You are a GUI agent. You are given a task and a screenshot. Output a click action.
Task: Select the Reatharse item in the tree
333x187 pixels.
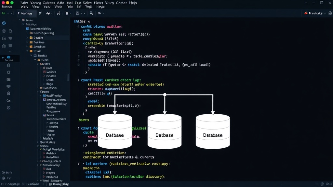coord(53,111)
